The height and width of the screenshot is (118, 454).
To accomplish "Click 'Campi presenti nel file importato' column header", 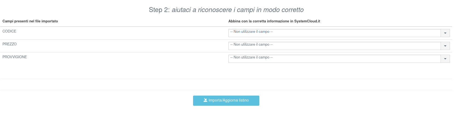I will (30, 21).
